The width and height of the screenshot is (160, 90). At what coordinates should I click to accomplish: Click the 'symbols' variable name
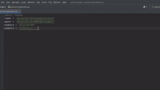[x=9, y=28]
